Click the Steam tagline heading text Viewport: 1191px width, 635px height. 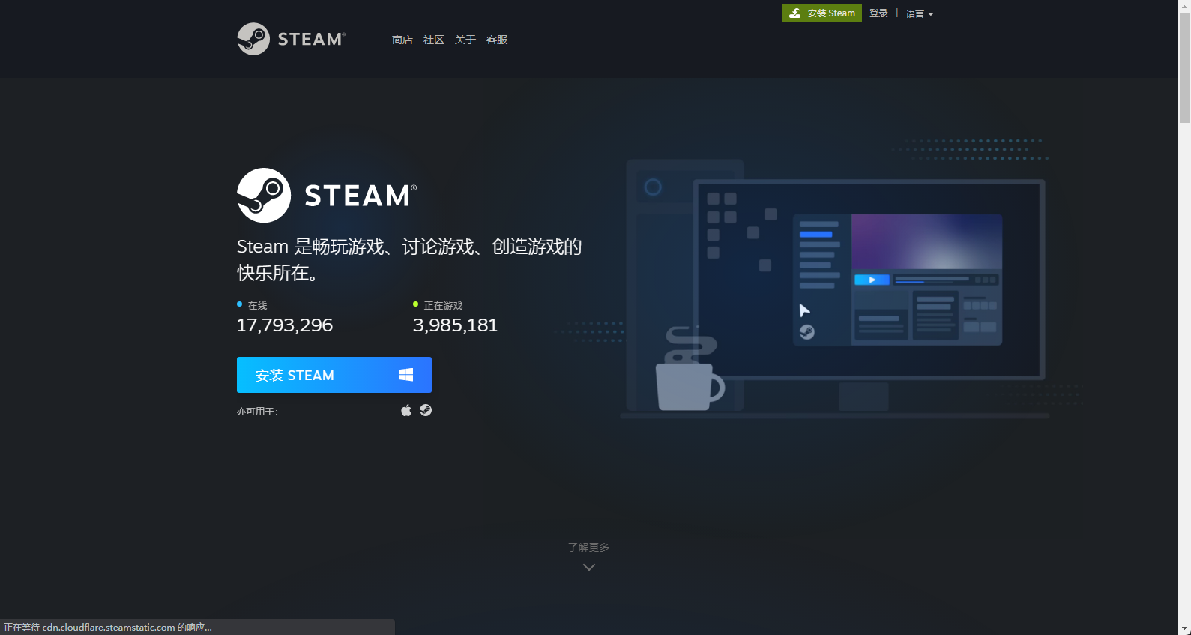pos(409,259)
